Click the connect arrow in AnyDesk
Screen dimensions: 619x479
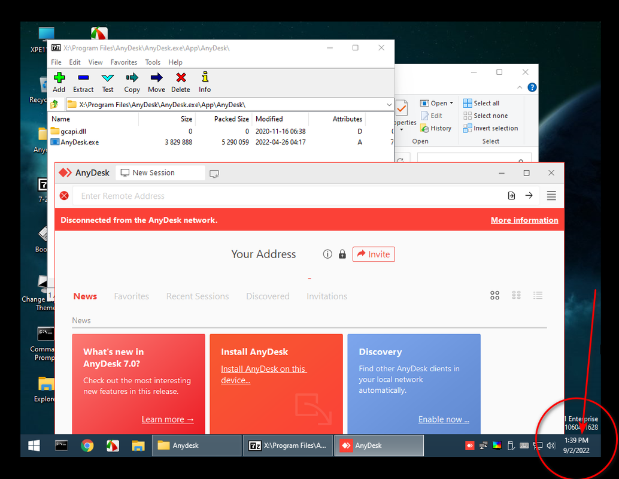(x=529, y=195)
